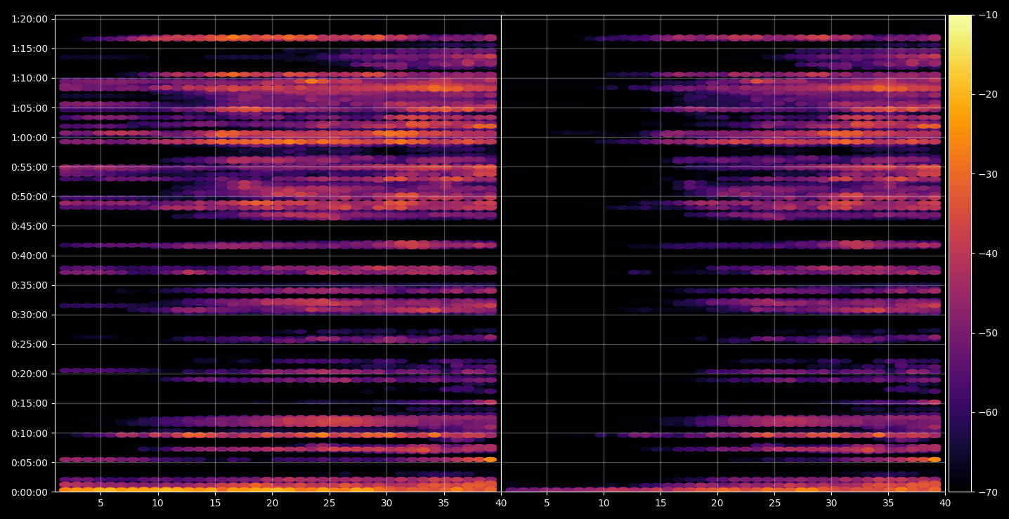Click the −70 colorbar tick label
The image size is (1009, 519).
987,492
